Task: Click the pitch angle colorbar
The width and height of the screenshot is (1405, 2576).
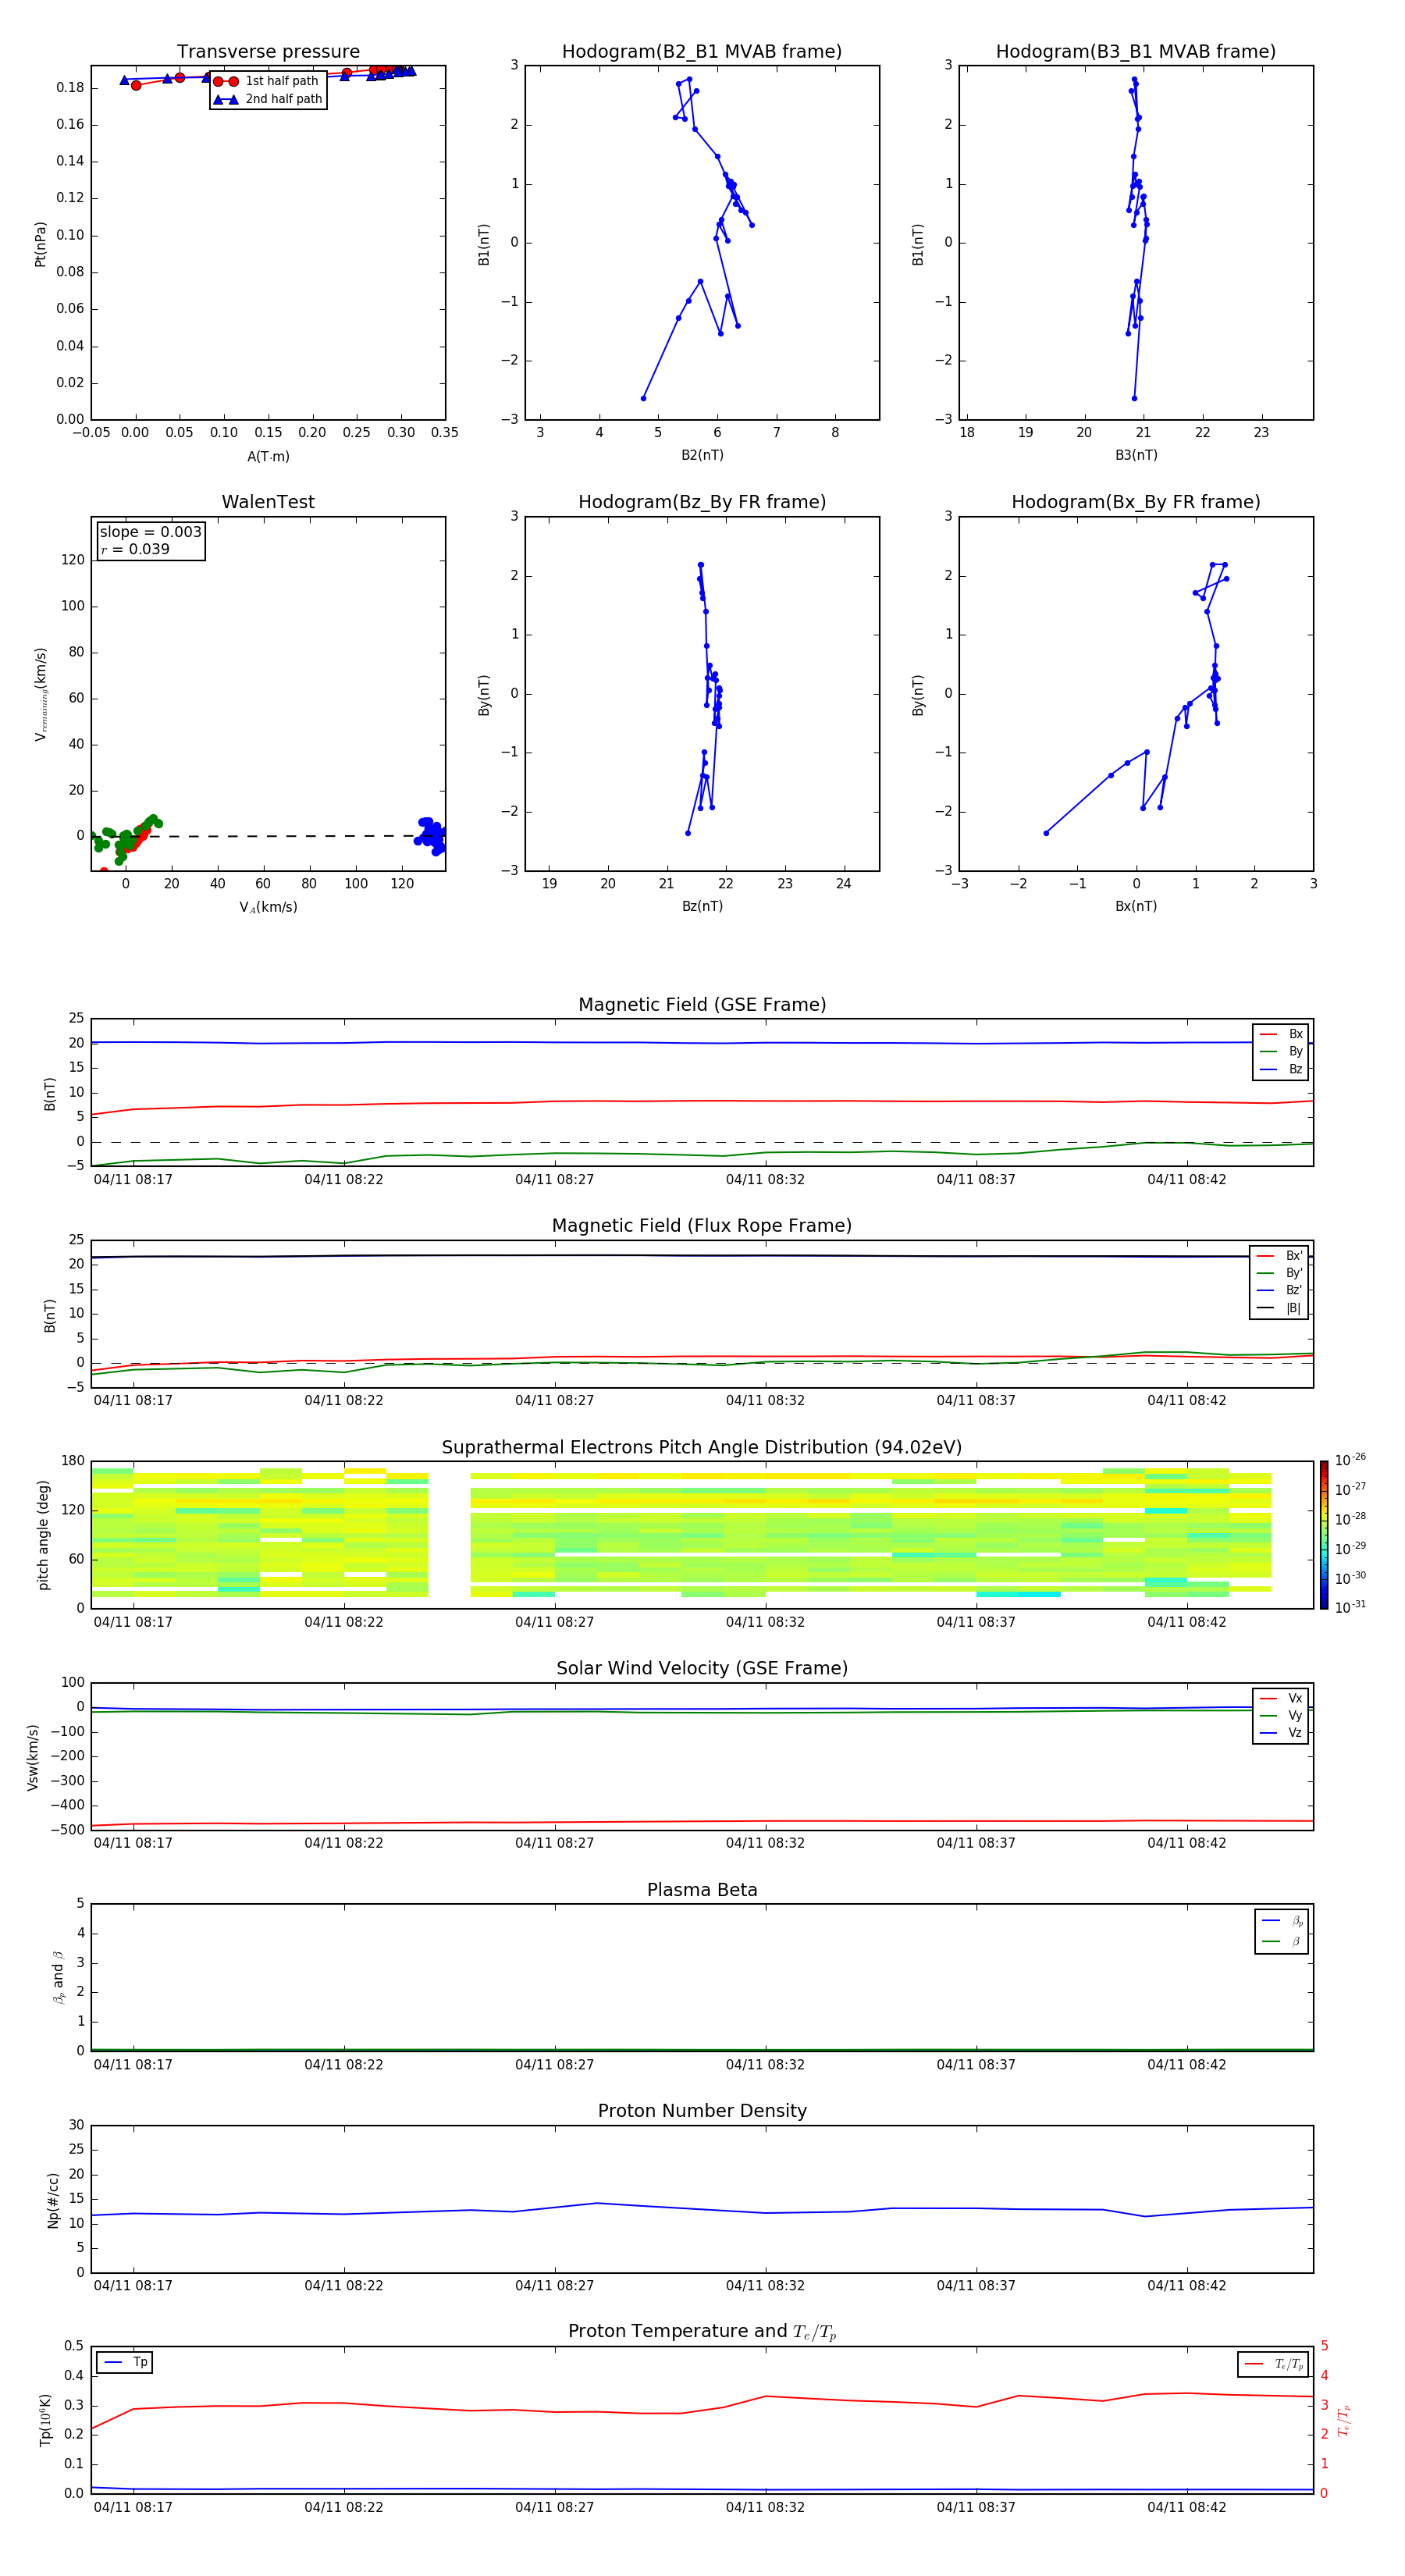Action: (x=1324, y=1535)
